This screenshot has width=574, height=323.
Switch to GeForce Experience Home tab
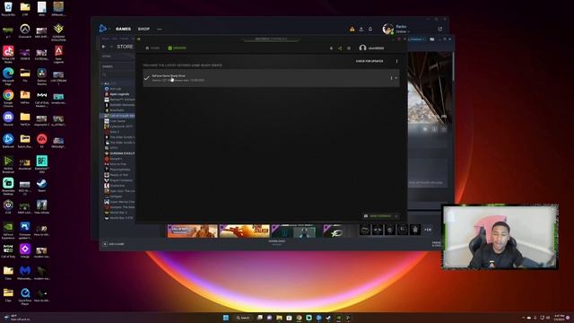tap(152, 48)
